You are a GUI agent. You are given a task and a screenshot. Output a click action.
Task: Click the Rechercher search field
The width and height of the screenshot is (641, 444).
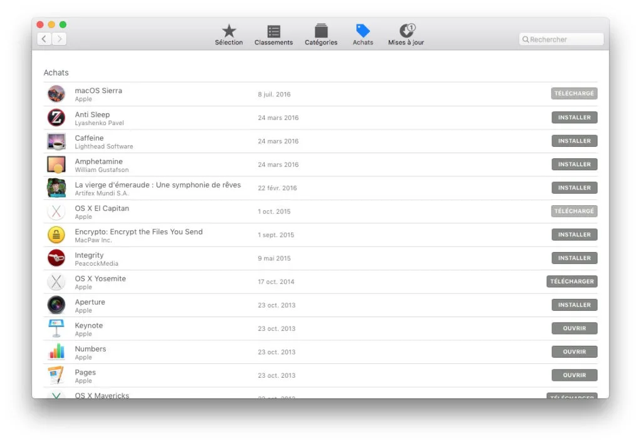click(x=560, y=39)
